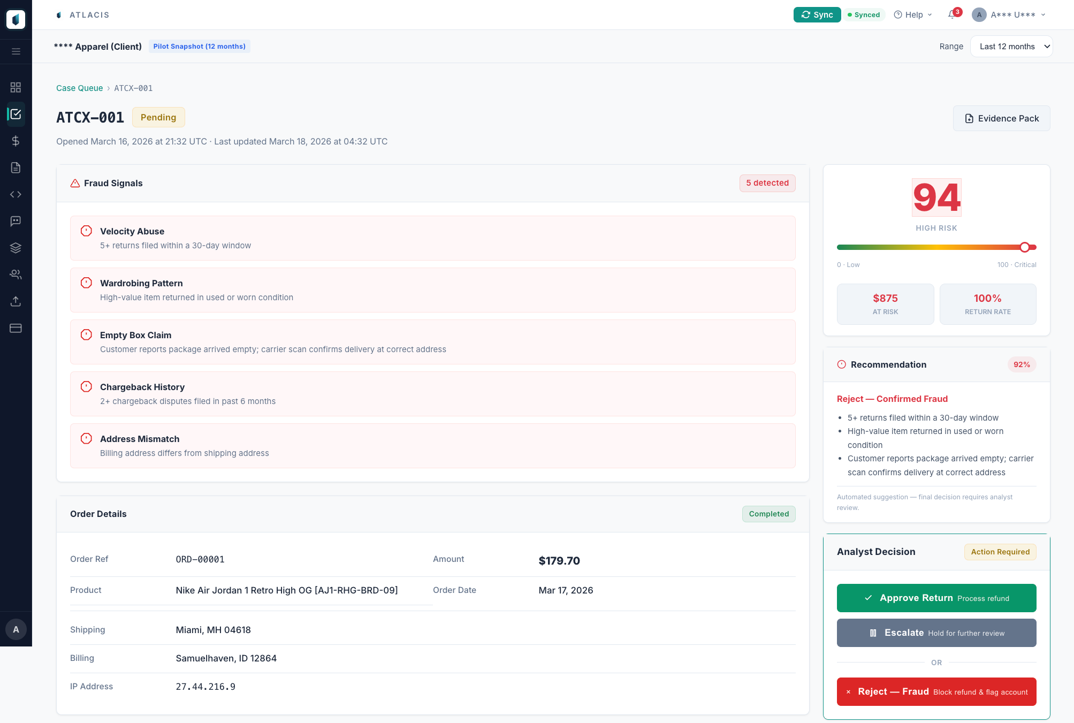Go back to Case Queue breadcrumb
Screen dimensions: 1074x723
[x=79, y=88]
